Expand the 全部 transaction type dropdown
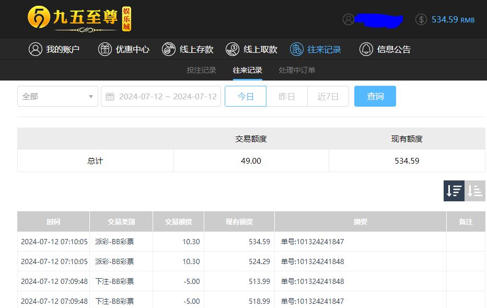This screenshot has height=308, width=487. pos(57,96)
